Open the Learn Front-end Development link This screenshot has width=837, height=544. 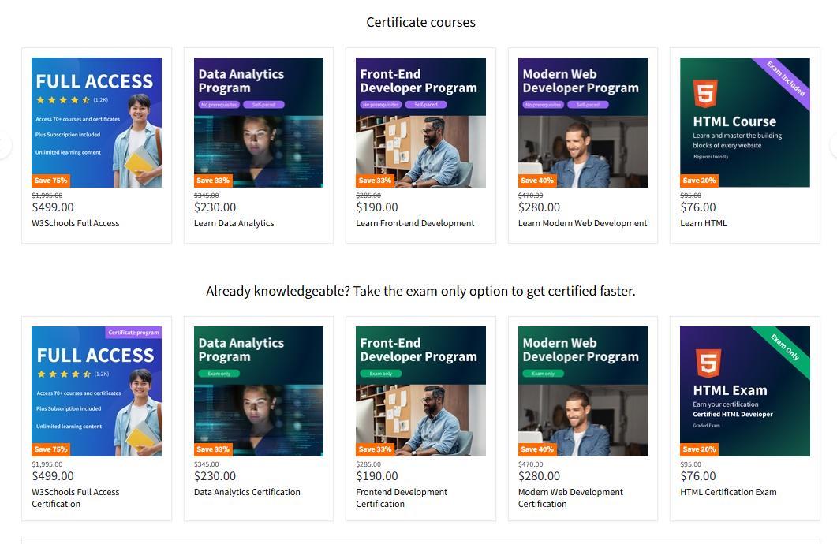(415, 223)
